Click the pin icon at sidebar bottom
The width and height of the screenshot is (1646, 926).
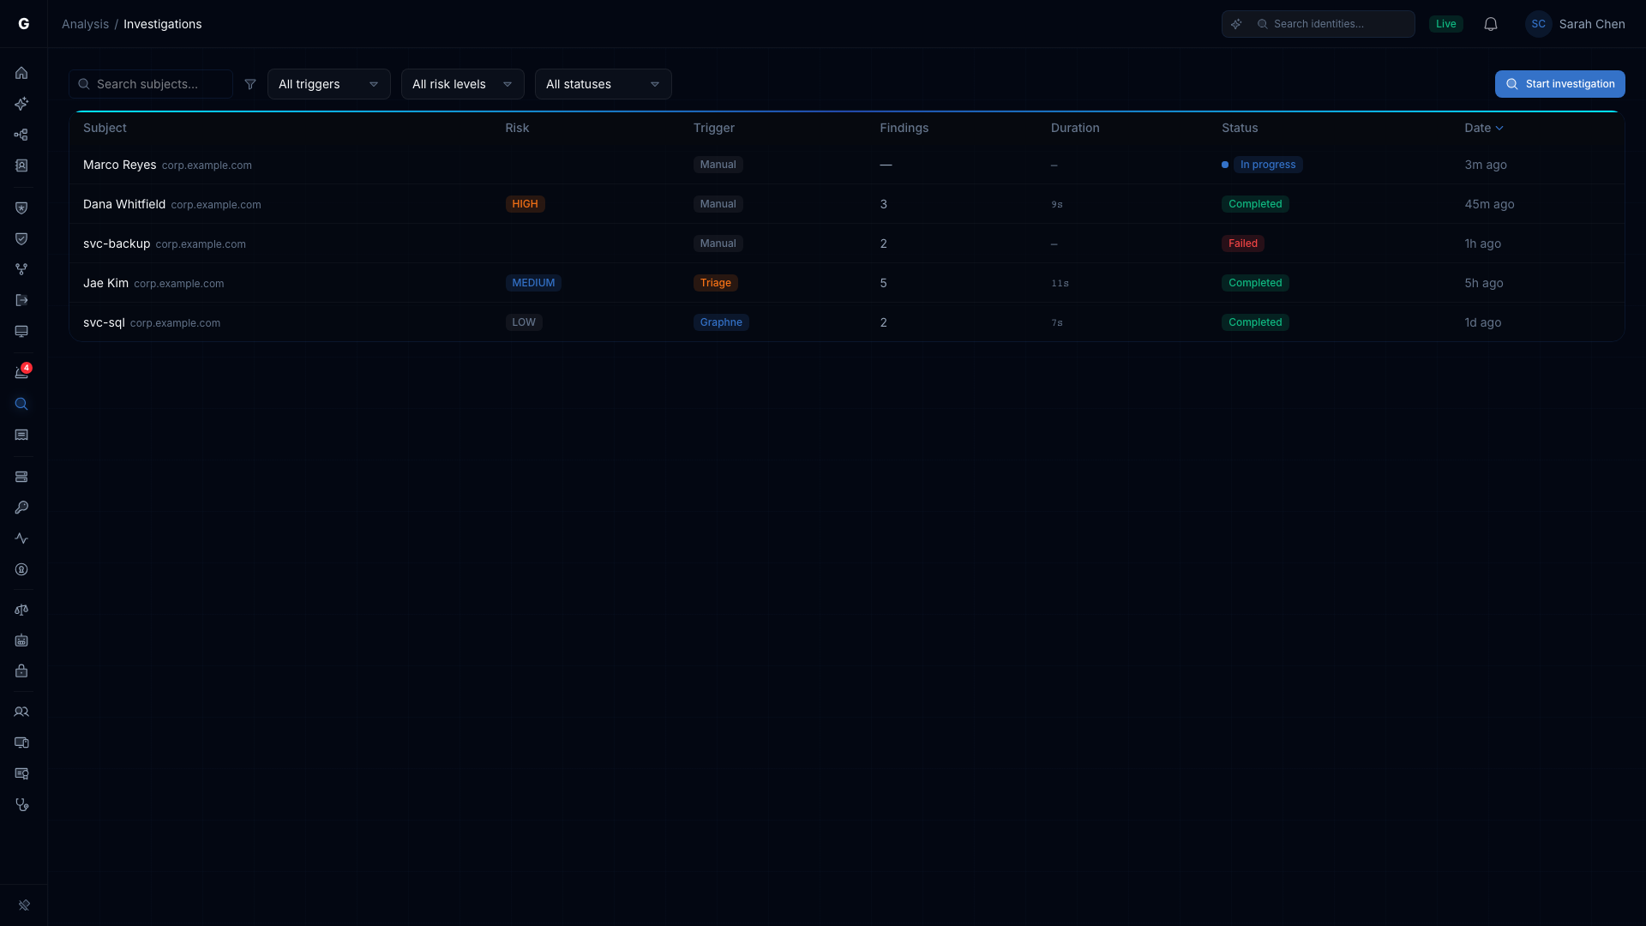tap(24, 905)
